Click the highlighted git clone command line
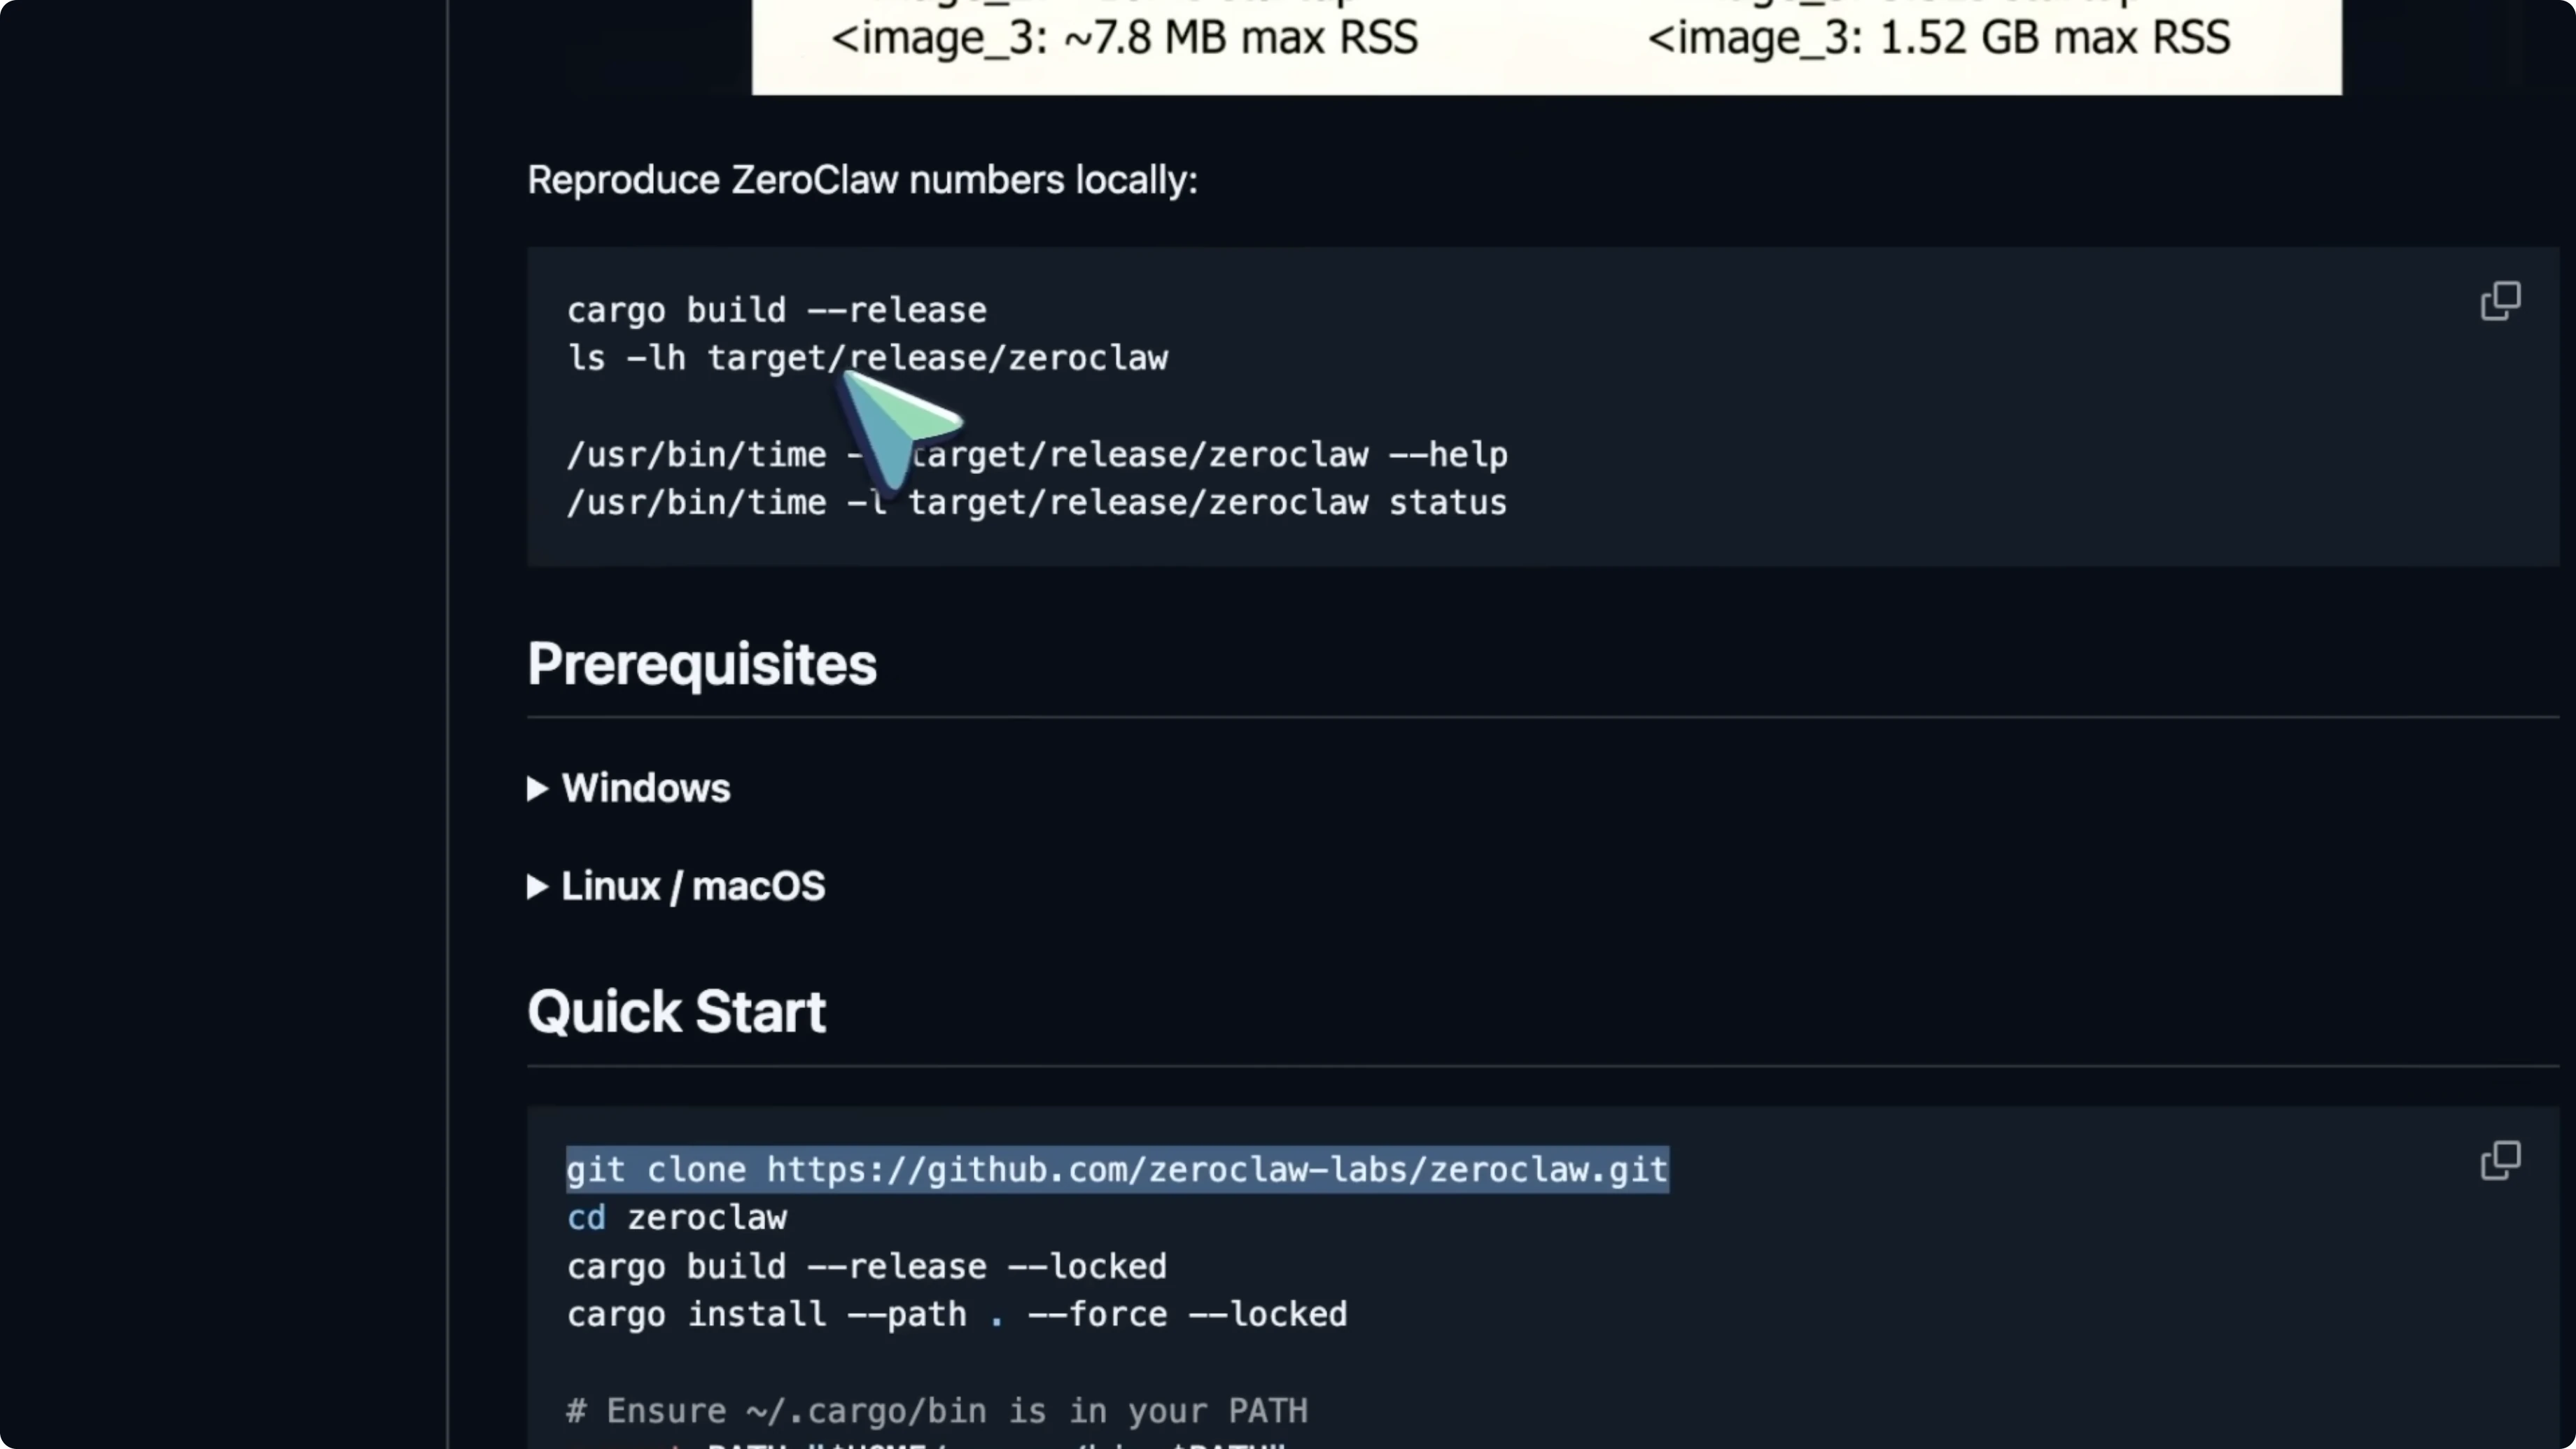The height and width of the screenshot is (1449, 2576). point(1116,1170)
